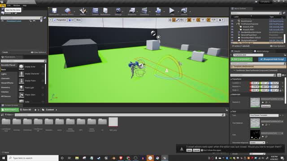Select the translate gizmo mode icon
This screenshot has height=161, width=287.
click(x=170, y=20)
